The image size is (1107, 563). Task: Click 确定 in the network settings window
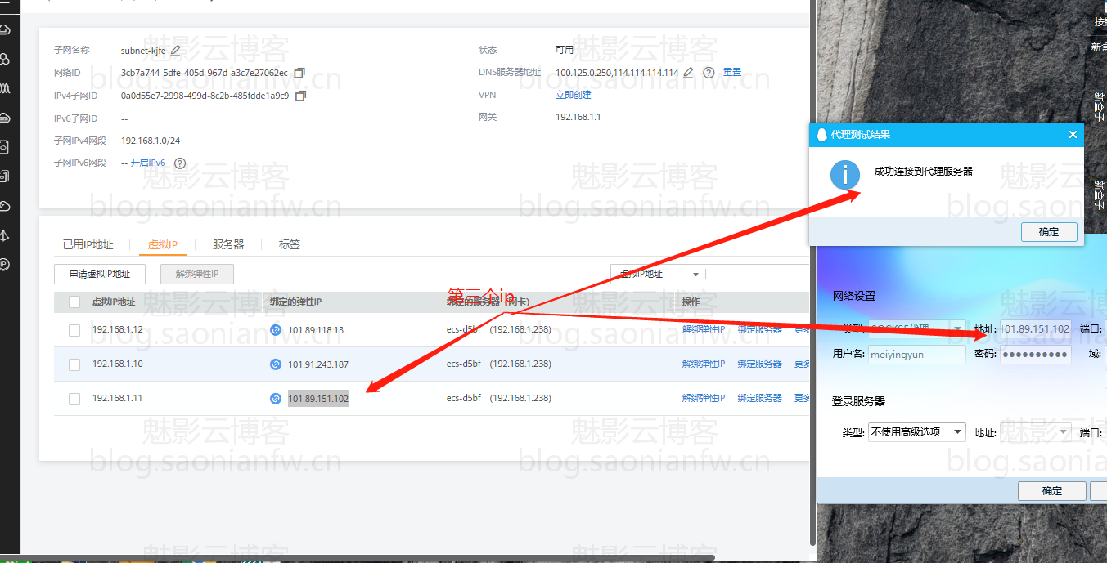[1052, 491]
